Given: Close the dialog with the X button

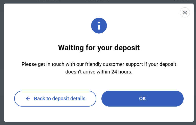Looking at the screenshot, I should (185, 12).
